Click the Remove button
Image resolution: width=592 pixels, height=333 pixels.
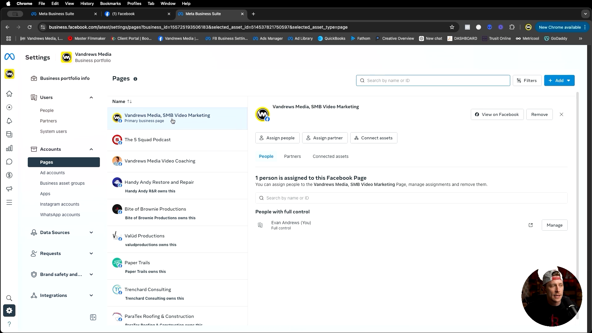pyautogui.click(x=539, y=114)
